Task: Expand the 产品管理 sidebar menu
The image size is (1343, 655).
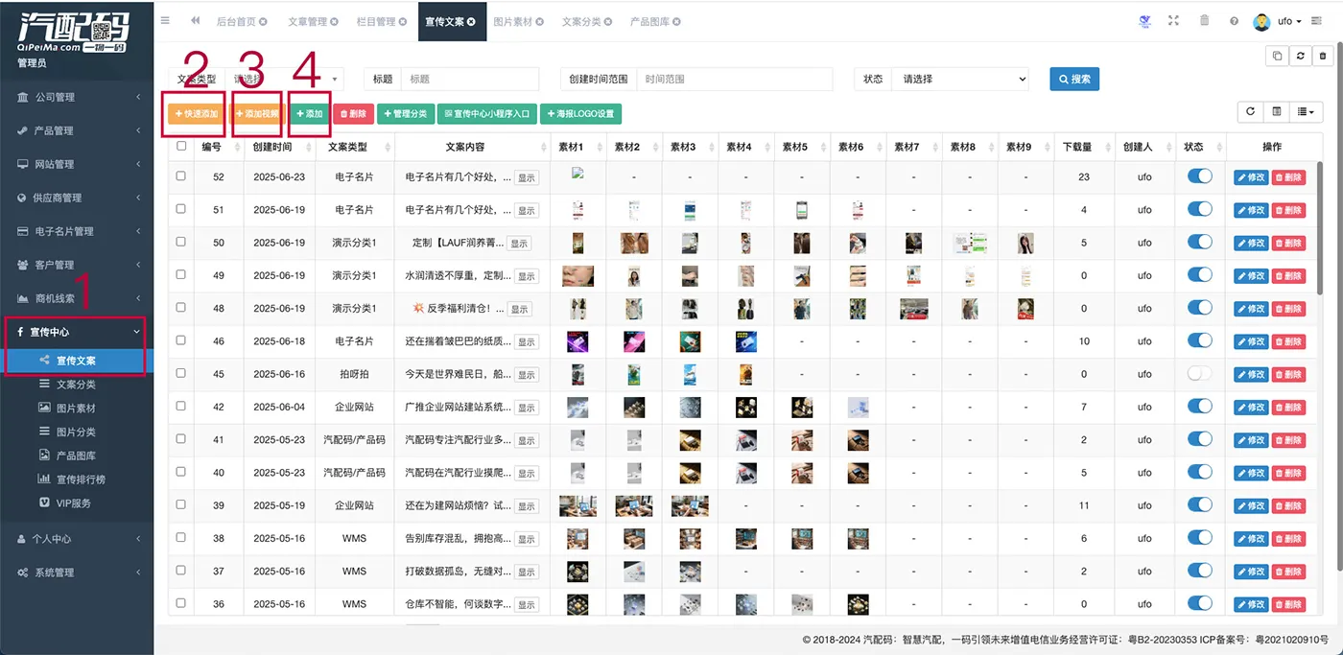Action: tap(77, 130)
